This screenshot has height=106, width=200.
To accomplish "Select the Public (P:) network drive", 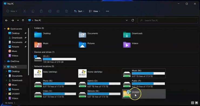I will pos(144,83).
